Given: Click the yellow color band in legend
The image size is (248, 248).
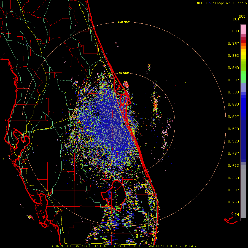Looking at the screenshot, I should [243, 54].
